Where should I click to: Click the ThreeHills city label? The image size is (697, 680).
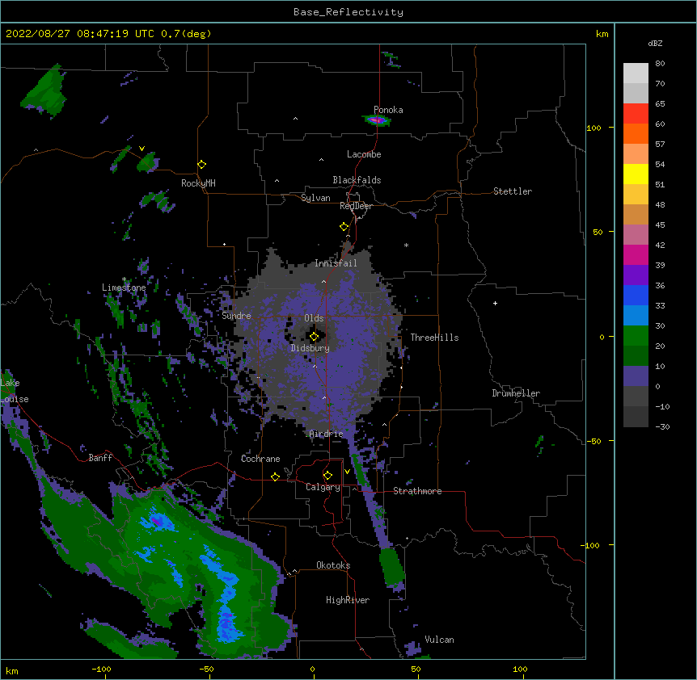pos(434,338)
